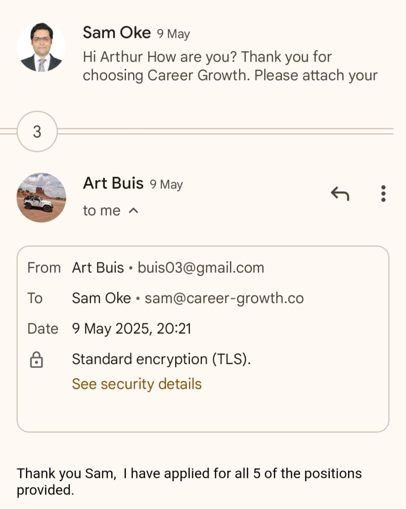Click the Standard encryption (TLS) text
Image resolution: width=406 pixels, height=509 pixels.
[161, 359]
